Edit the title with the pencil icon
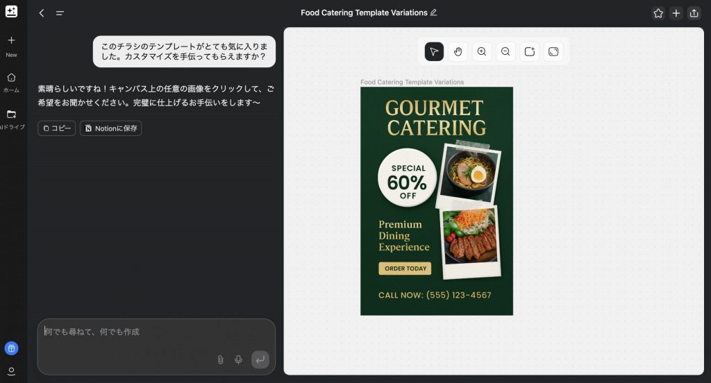This screenshot has height=383, width=711. [434, 12]
